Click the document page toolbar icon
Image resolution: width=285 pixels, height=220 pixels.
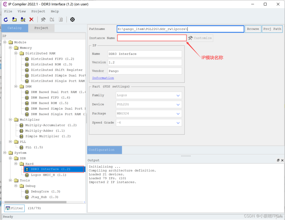(x=61, y=19)
